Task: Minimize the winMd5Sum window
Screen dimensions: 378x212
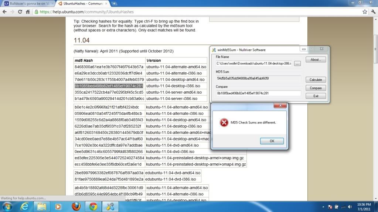Action: 304,49
